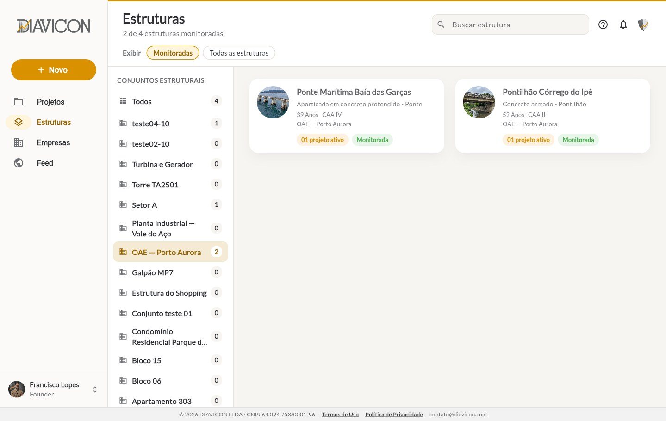
Task: Open Empresas building icon in sidebar
Action: pos(19,142)
